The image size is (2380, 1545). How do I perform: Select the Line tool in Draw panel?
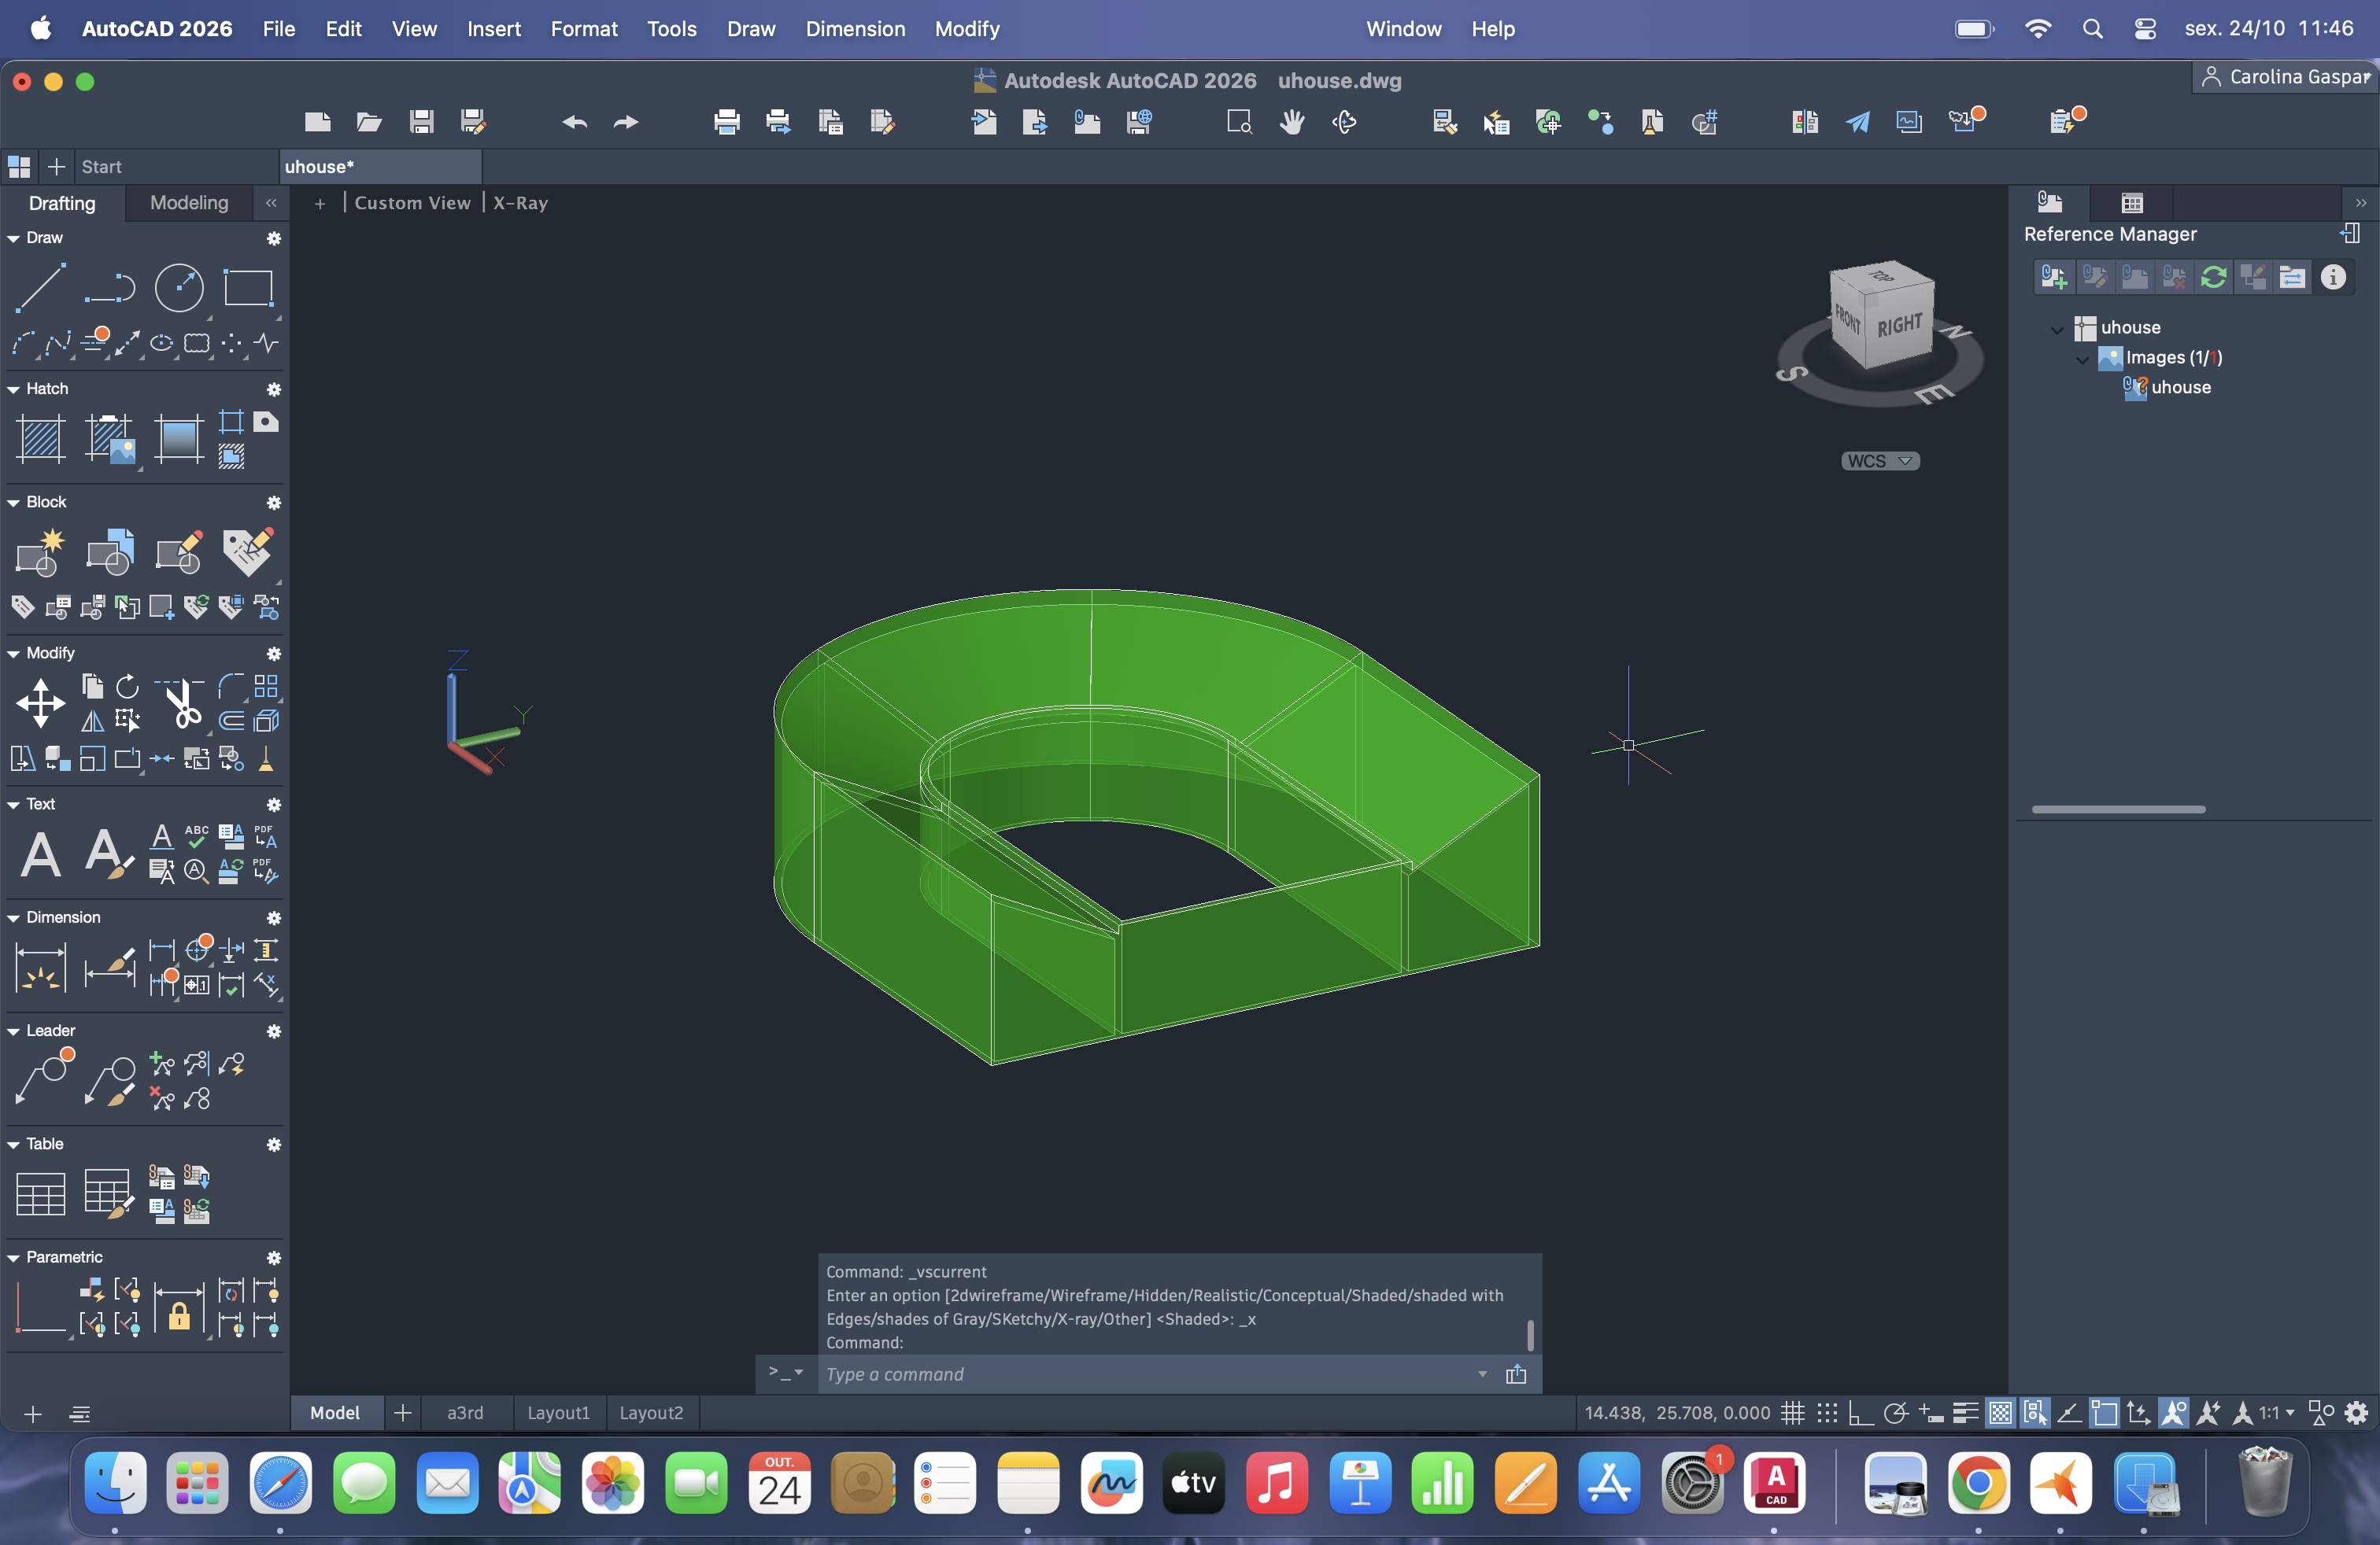[x=40, y=288]
